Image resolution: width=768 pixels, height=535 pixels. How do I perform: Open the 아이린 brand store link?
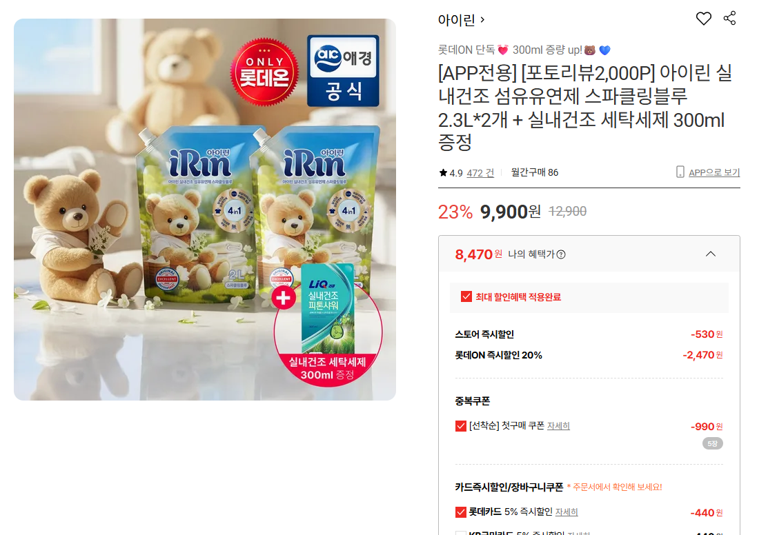[x=461, y=20]
